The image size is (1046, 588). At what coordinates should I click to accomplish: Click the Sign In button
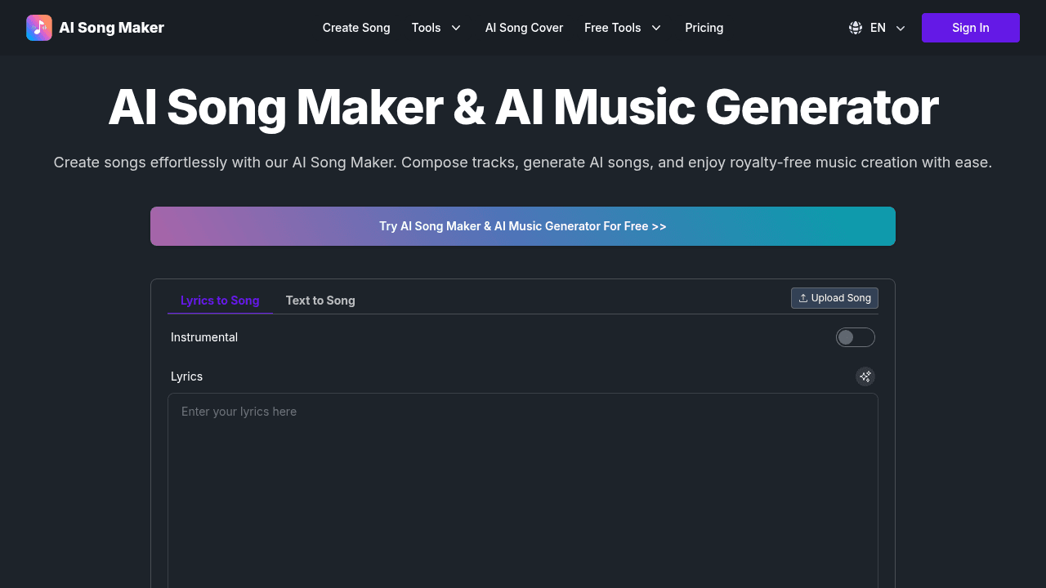(971, 28)
